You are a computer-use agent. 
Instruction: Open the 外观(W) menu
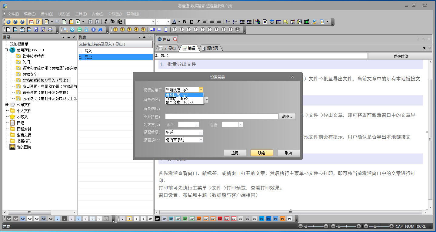click(115, 14)
